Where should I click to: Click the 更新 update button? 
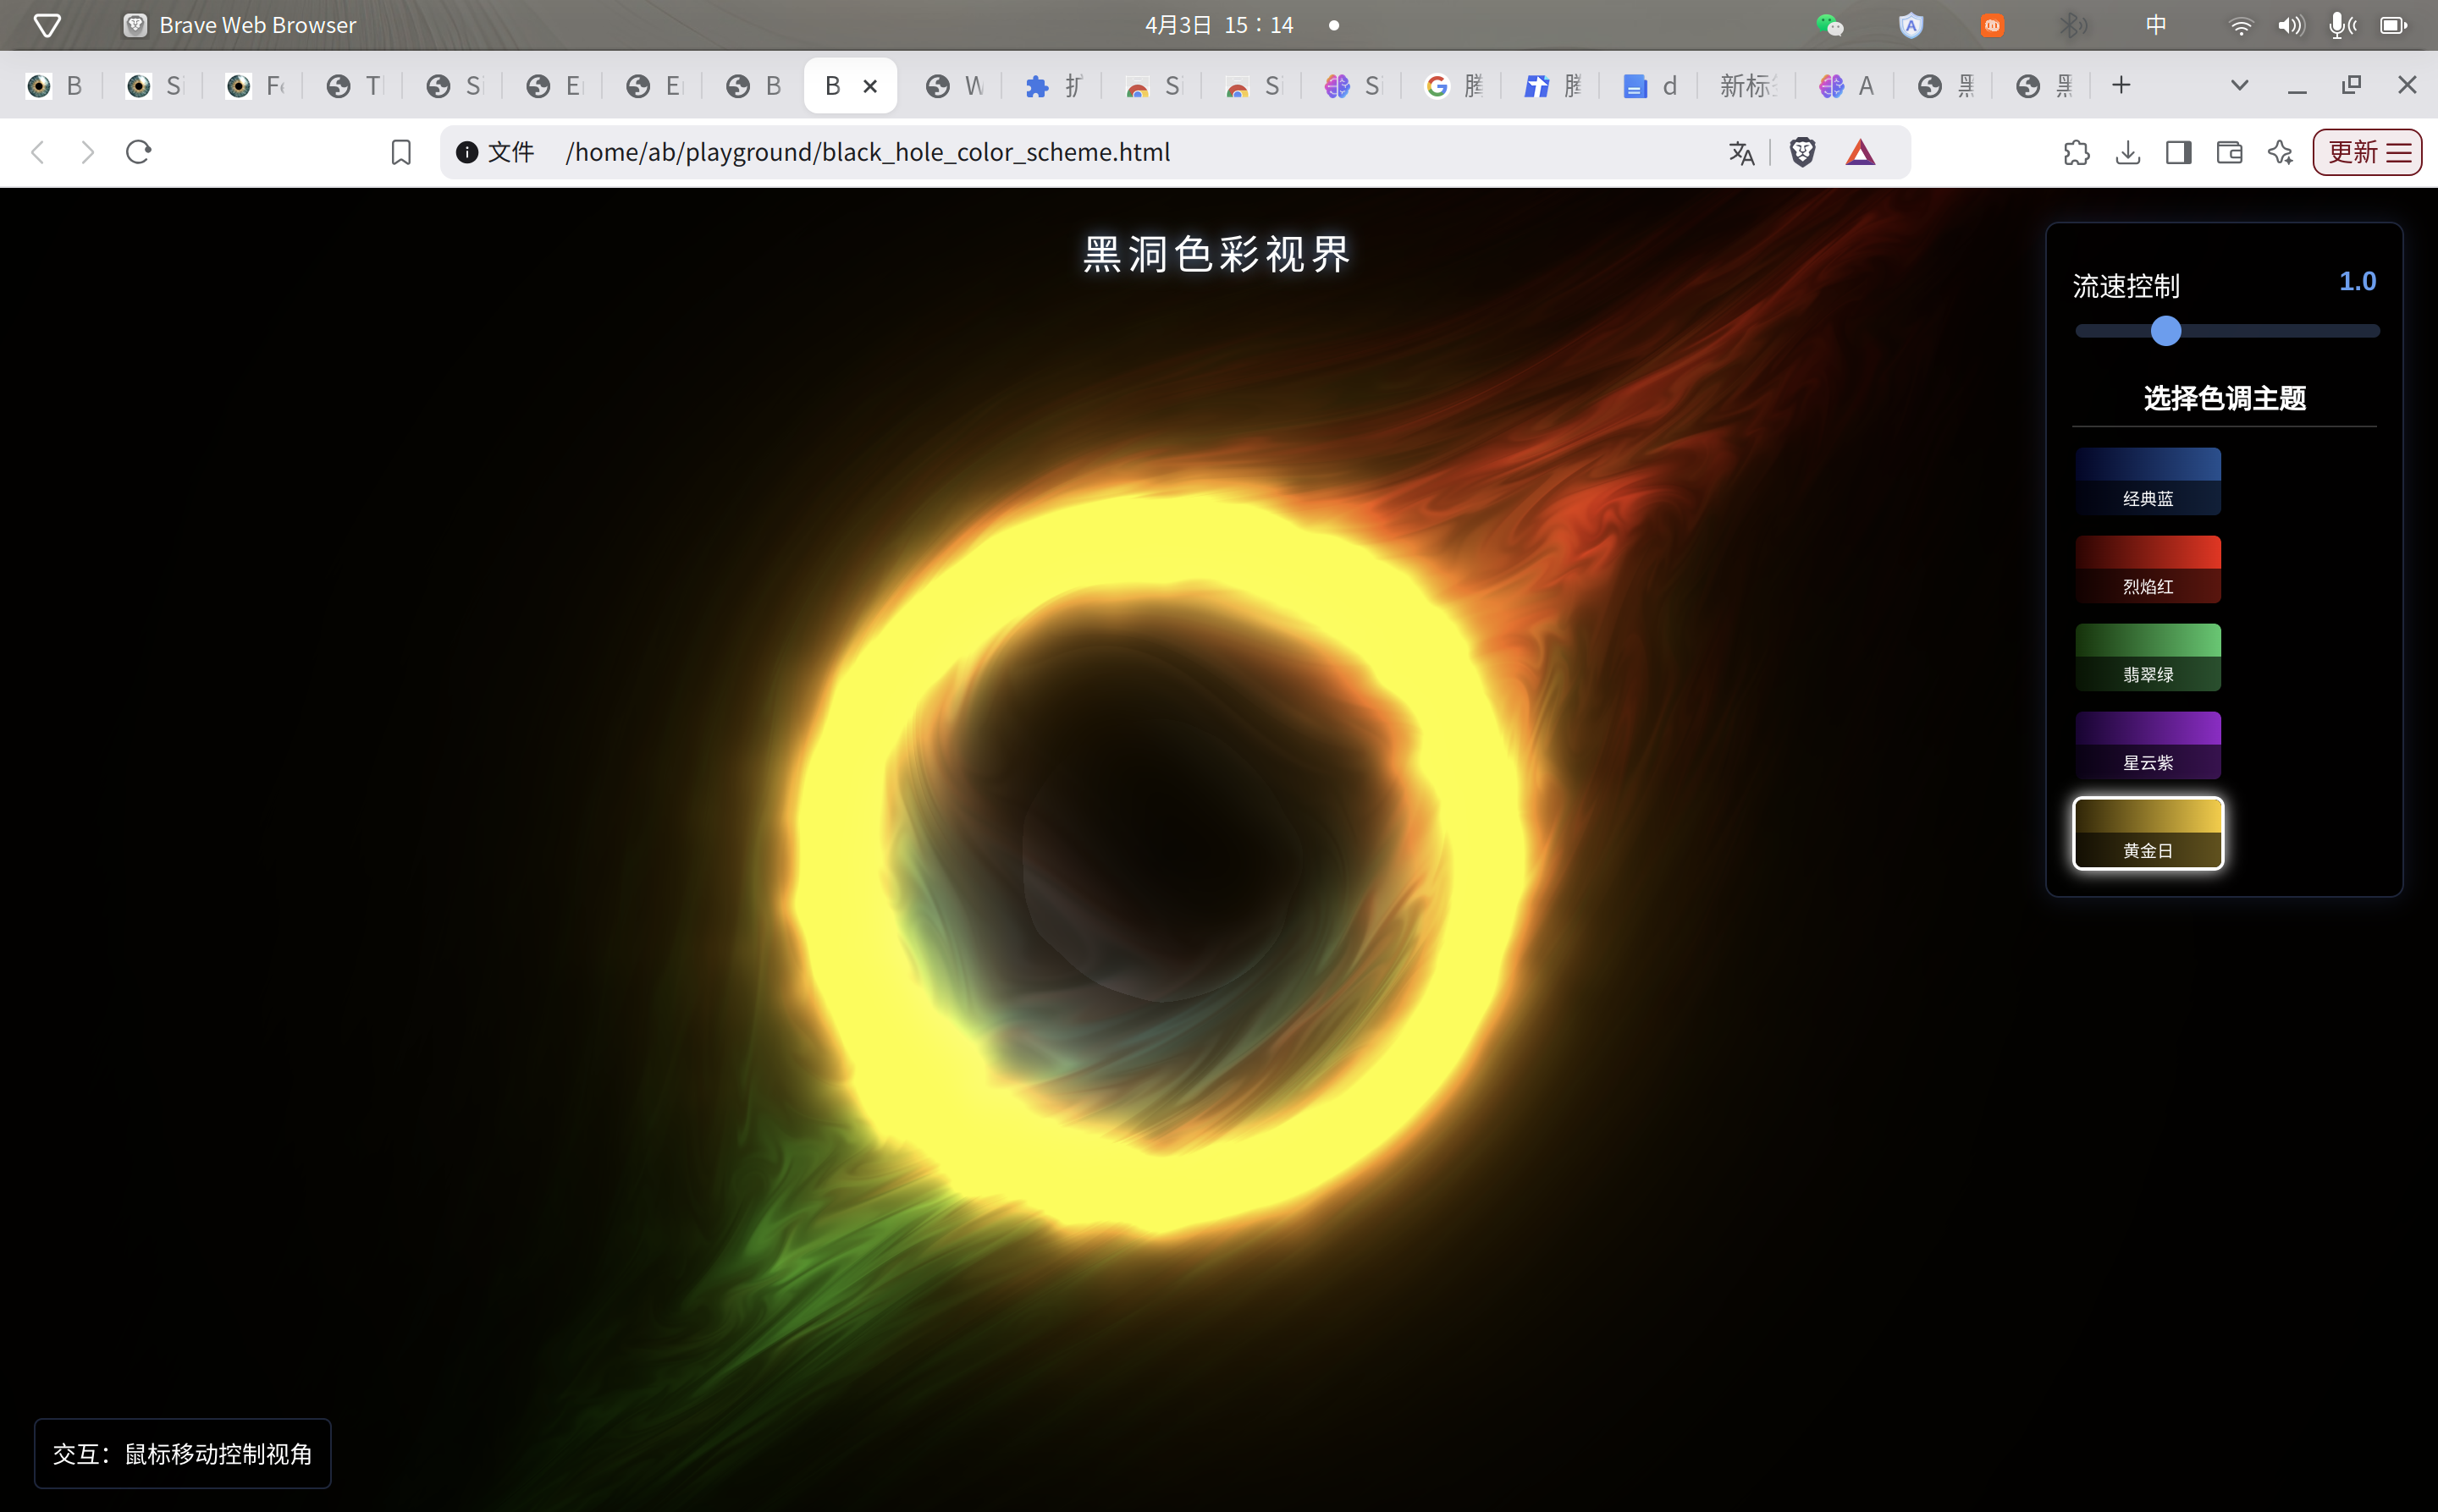tap(2352, 152)
